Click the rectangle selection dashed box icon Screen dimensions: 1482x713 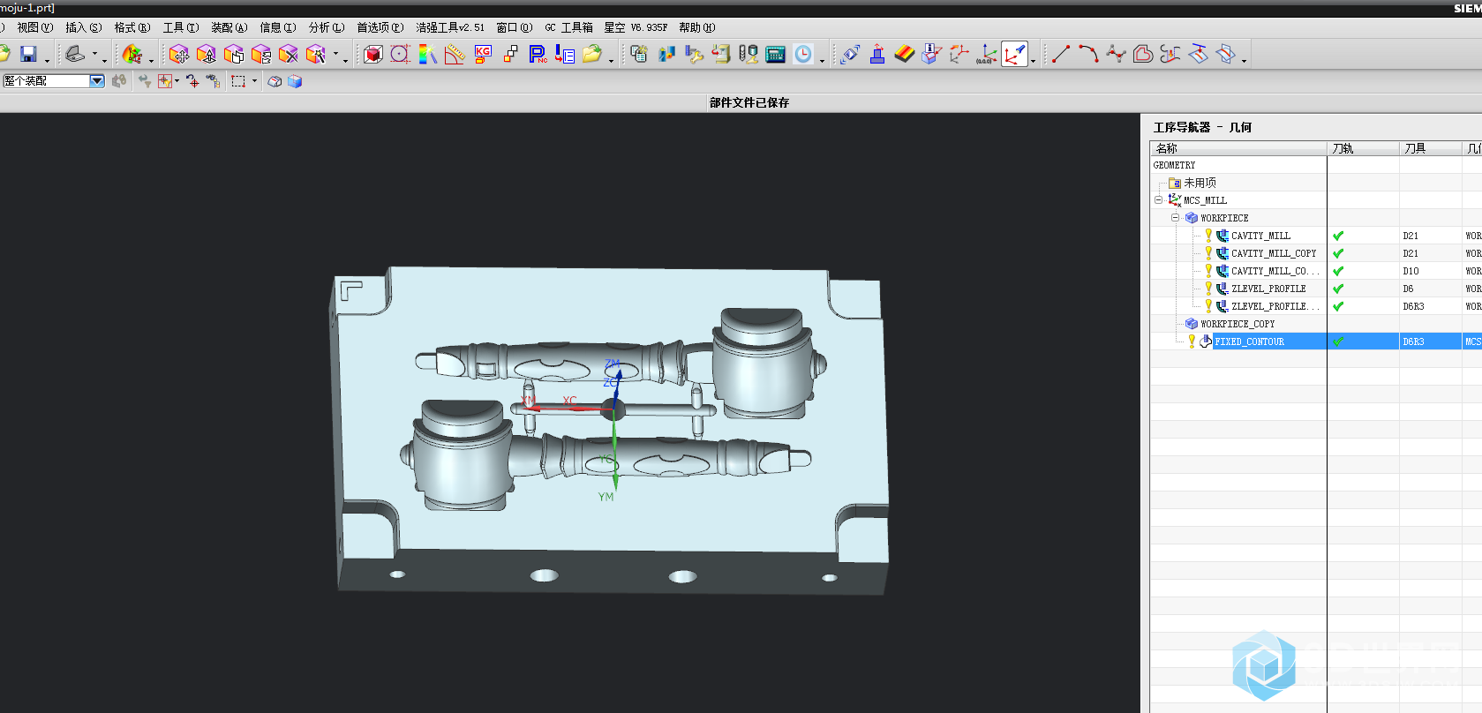click(238, 81)
